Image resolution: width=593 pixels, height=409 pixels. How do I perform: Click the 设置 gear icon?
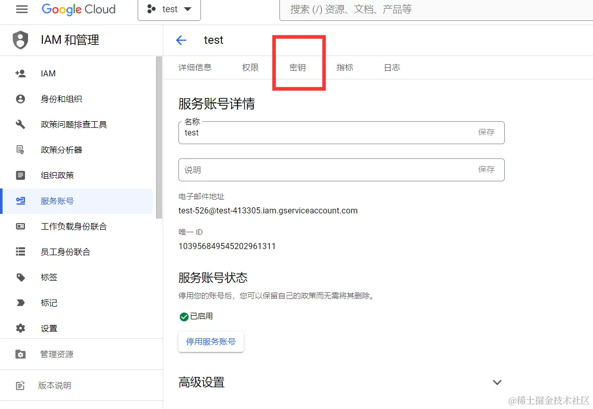20,328
